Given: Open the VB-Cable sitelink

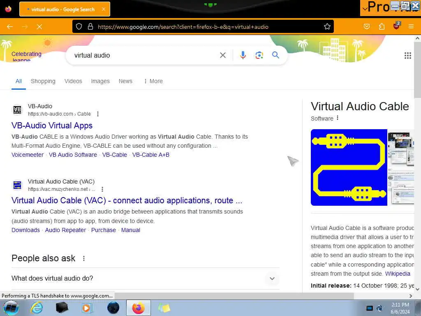Looking at the screenshot, I should coord(115,155).
